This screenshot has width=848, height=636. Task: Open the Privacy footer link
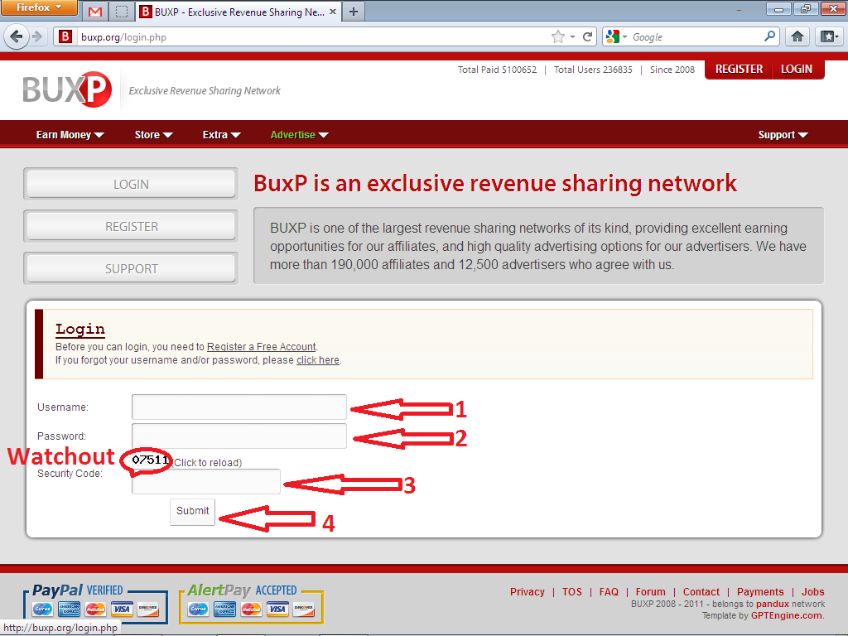[528, 591]
